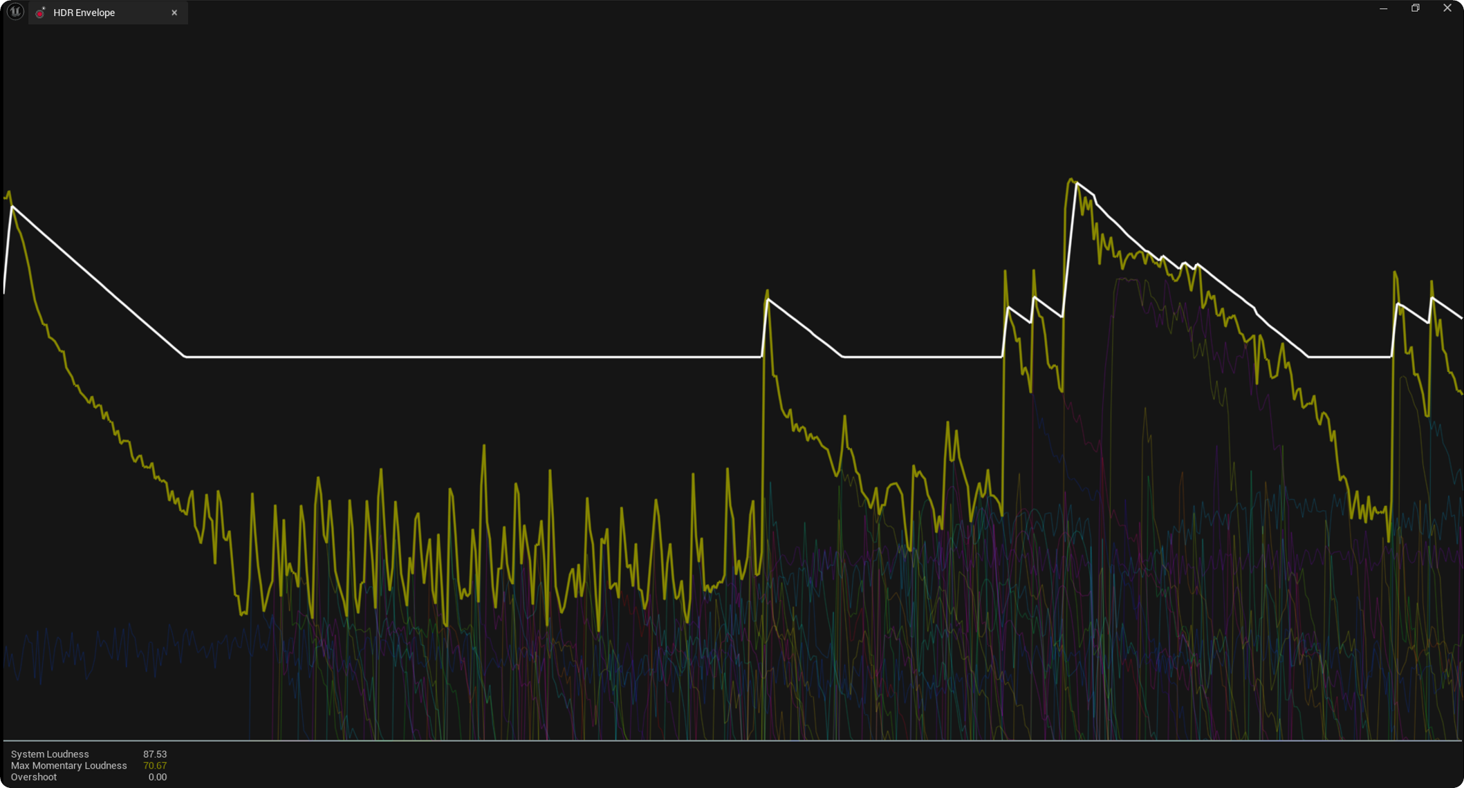1464x788 pixels.
Task: Minimize the window
Action: (x=1383, y=8)
